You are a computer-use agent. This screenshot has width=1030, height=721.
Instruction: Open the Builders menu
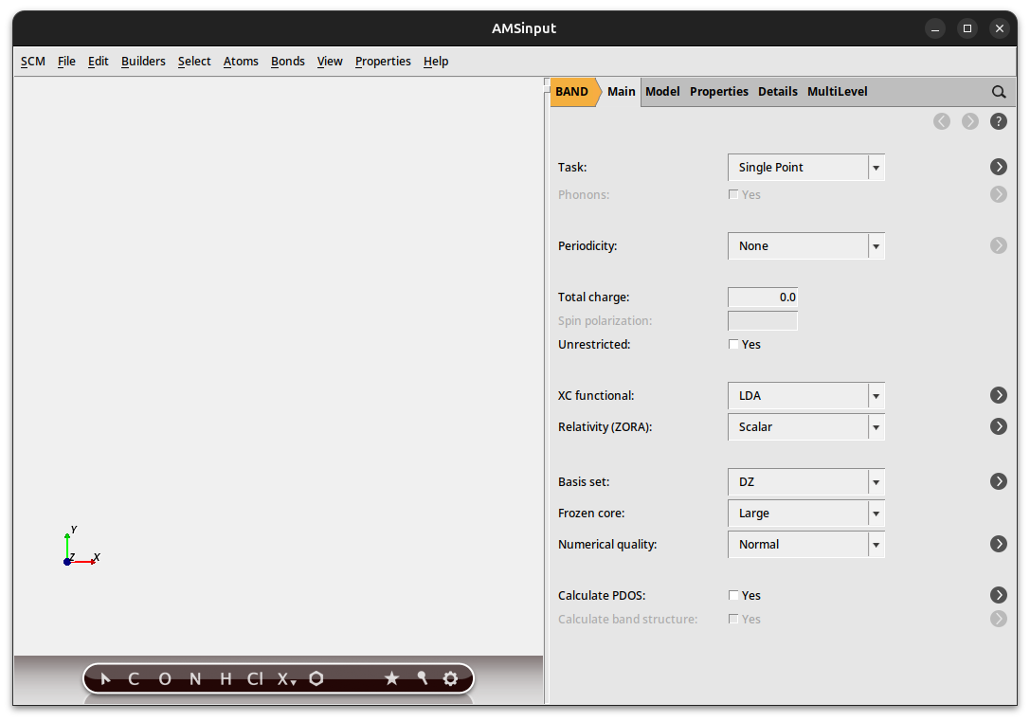[x=143, y=61]
